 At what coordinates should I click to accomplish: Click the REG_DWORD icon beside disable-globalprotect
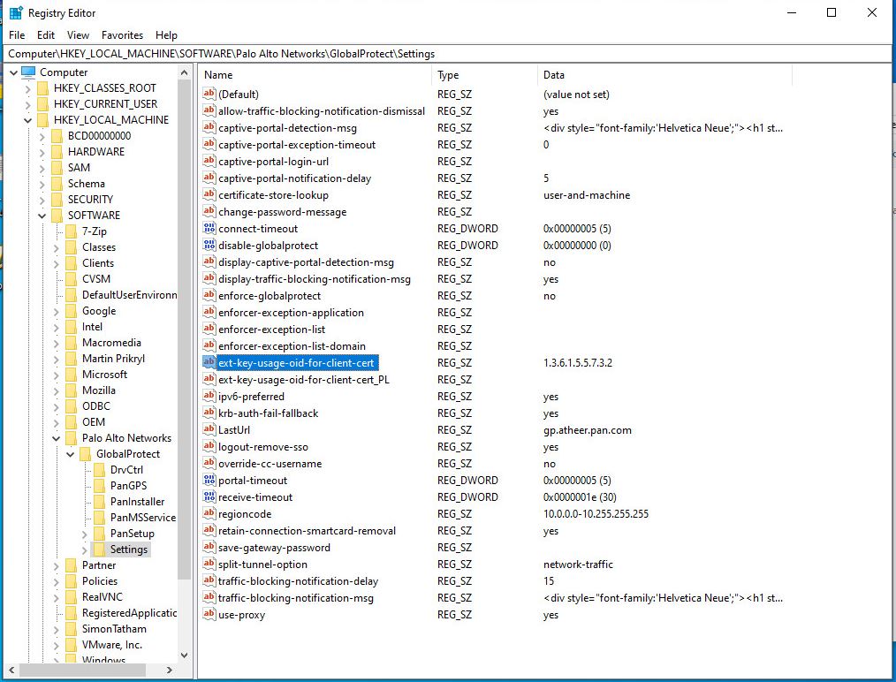[209, 246]
